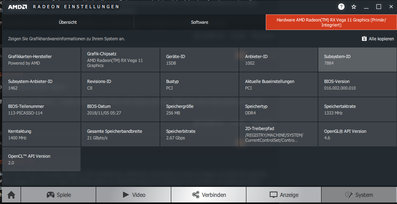Screen dimensions: 397x204
Task: Click the Subsystem-ID value 7B84
Action: (329, 63)
